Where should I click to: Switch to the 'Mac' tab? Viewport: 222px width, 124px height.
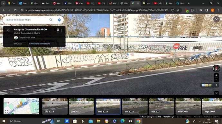pos(147,3)
